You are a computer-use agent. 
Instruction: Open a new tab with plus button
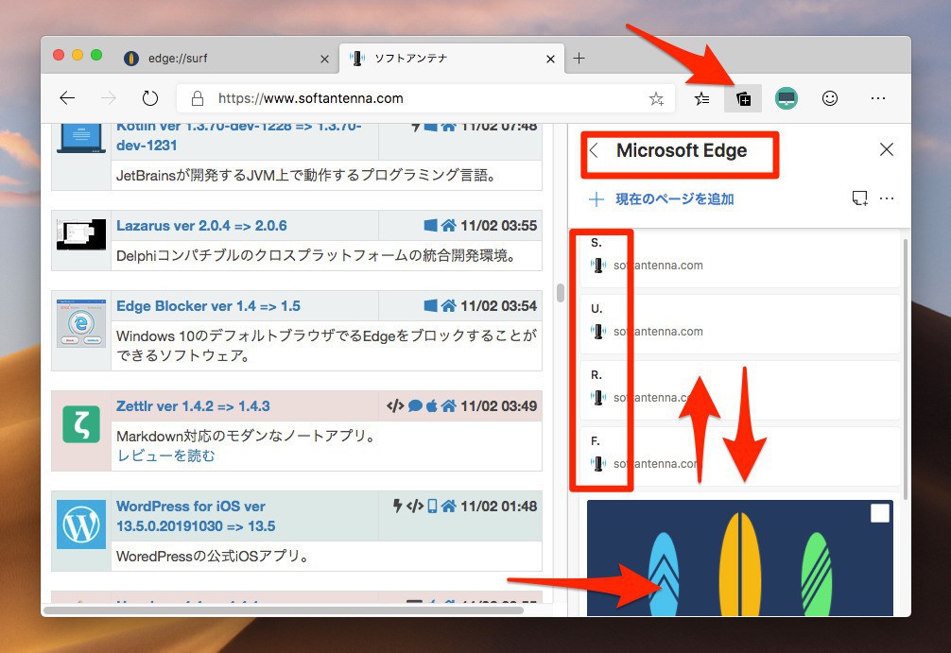tap(579, 59)
